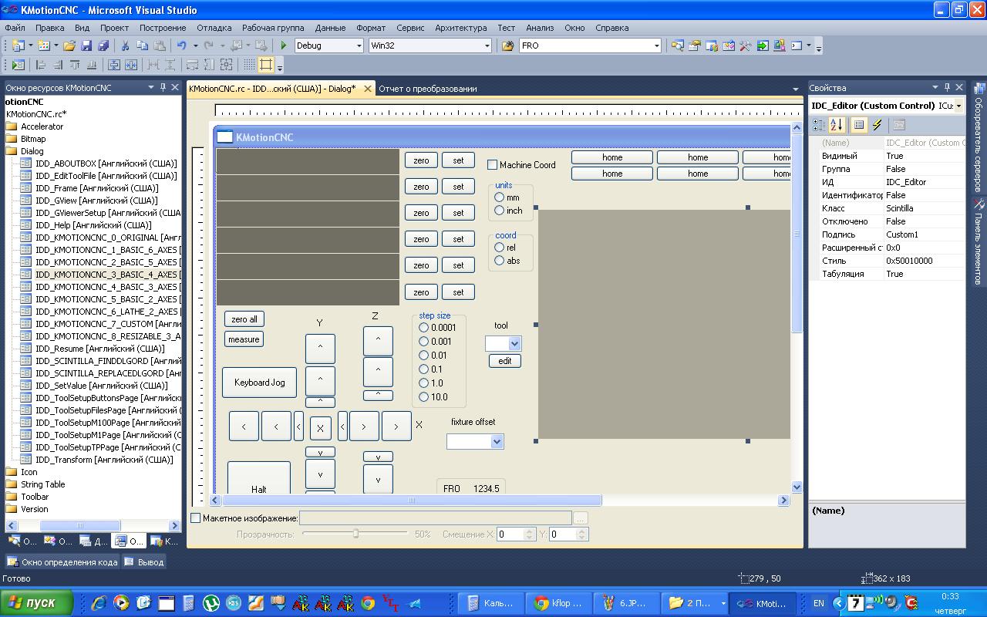Open Windows Media Player from quick launch
Viewport: 987px width, 617px height.
[121, 603]
